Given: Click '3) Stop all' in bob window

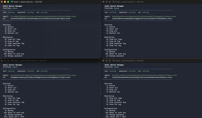Looking at the screenshot, I should pos(112,31).
